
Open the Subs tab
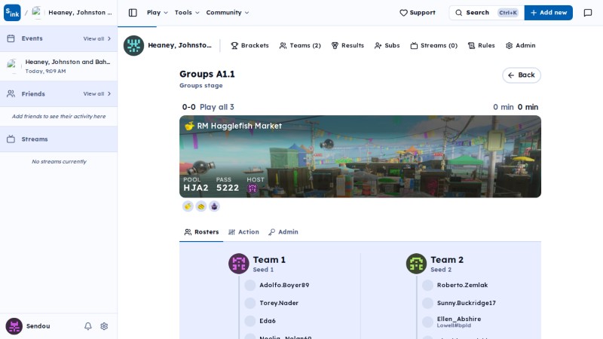(387, 45)
